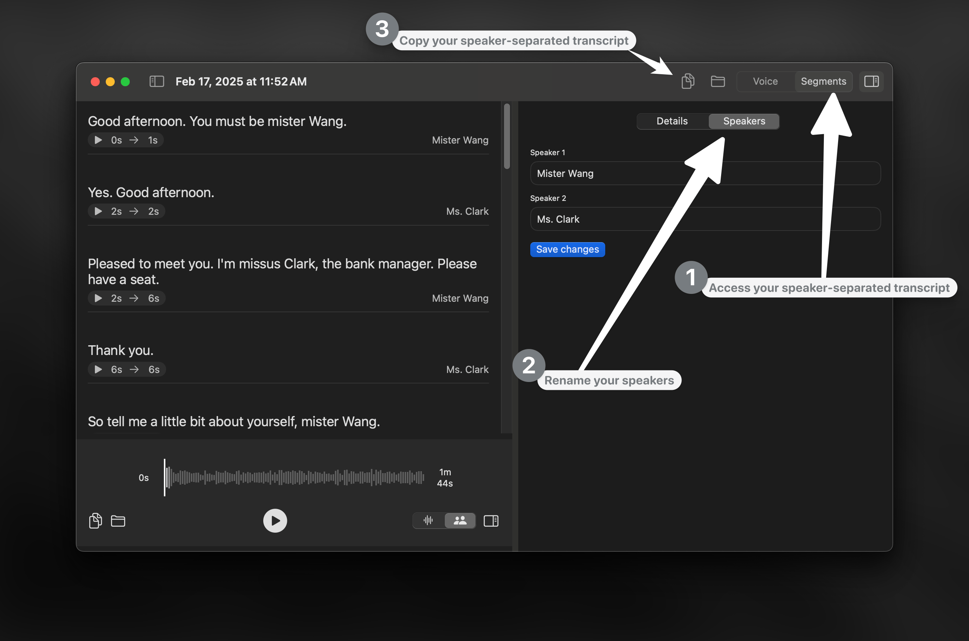Image resolution: width=969 pixels, height=641 pixels.
Task: Play the 'Thank you.' segment
Action: pyautogui.click(x=98, y=370)
